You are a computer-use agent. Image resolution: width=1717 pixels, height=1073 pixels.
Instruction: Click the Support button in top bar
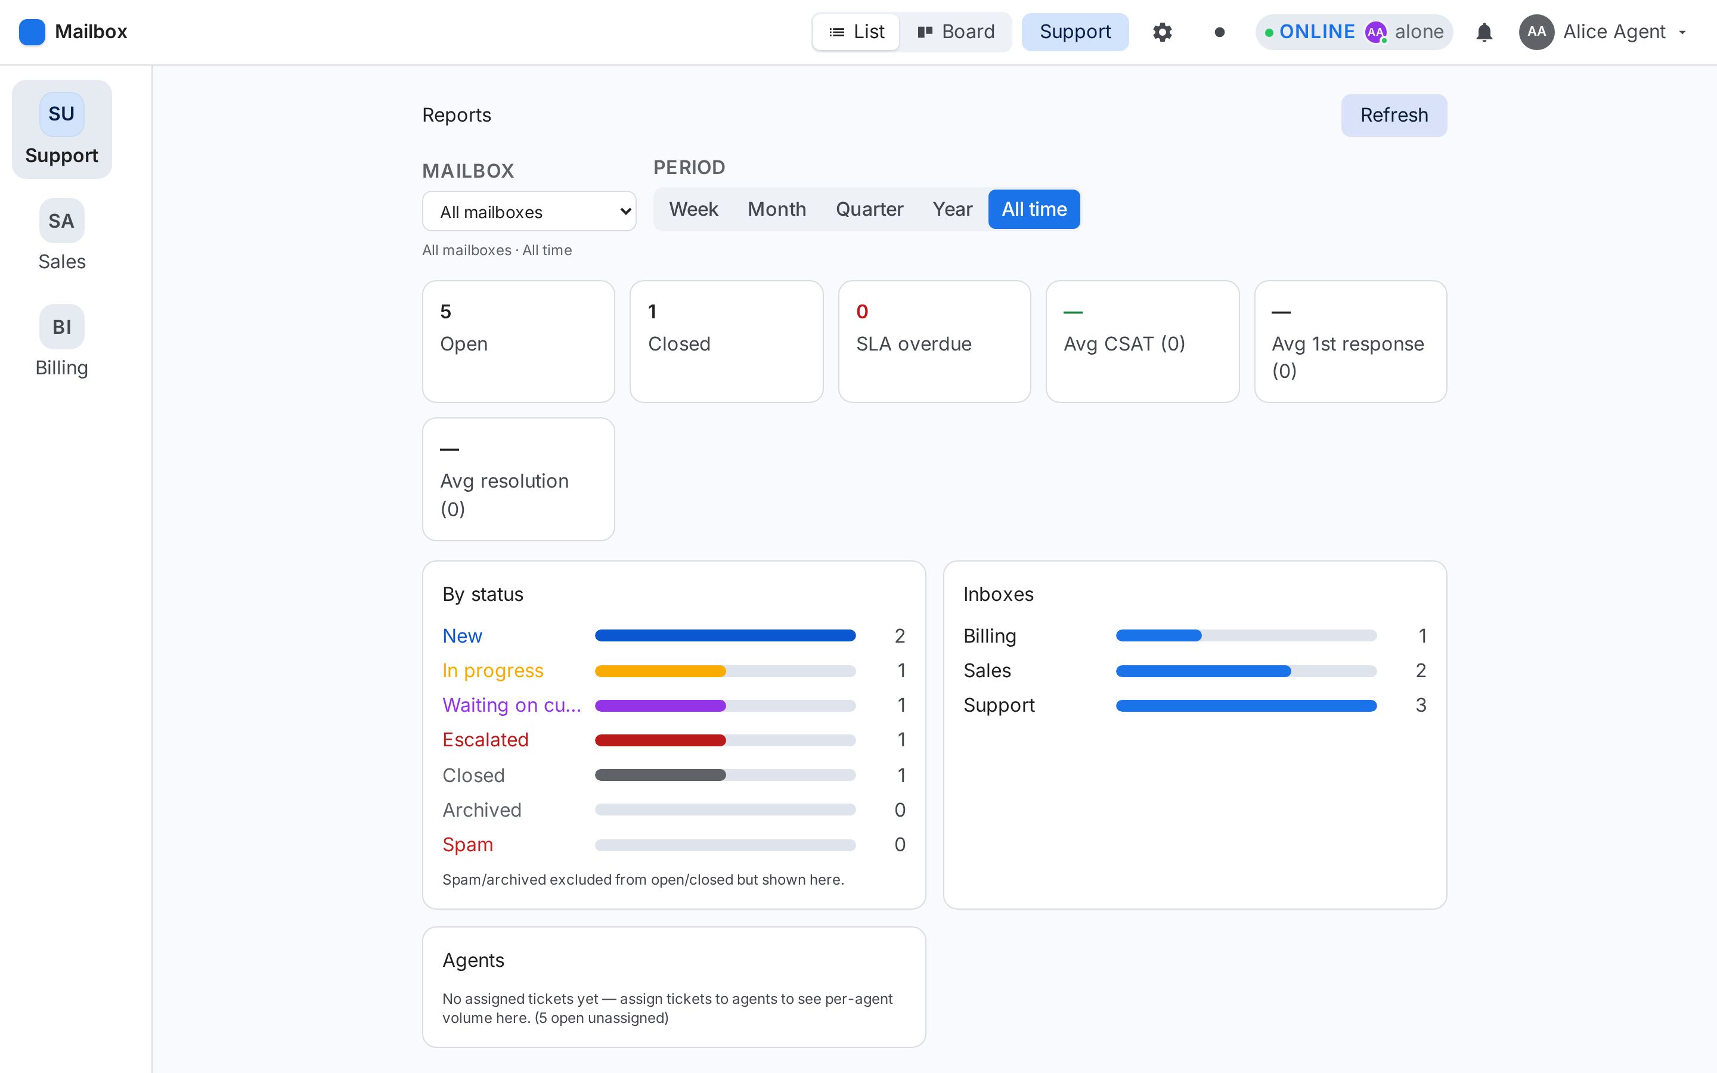[1075, 32]
